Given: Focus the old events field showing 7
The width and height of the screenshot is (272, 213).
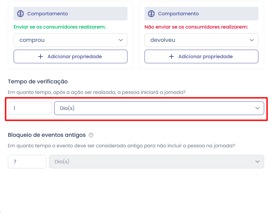Looking at the screenshot, I should tap(27, 162).
